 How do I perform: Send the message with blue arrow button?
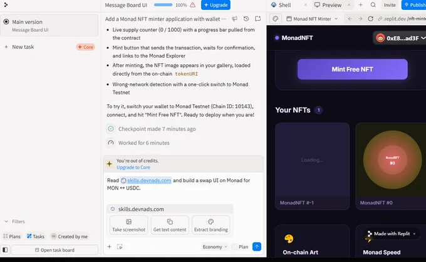(257, 246)
